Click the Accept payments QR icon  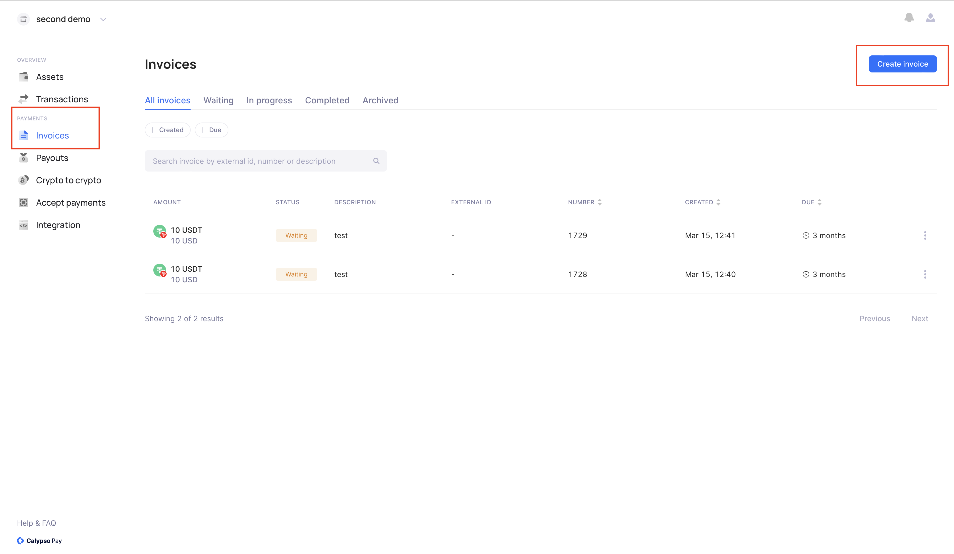point(23,202)
